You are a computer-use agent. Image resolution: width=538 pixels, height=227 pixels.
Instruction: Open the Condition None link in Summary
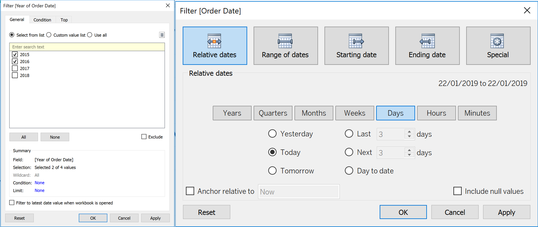39,183
